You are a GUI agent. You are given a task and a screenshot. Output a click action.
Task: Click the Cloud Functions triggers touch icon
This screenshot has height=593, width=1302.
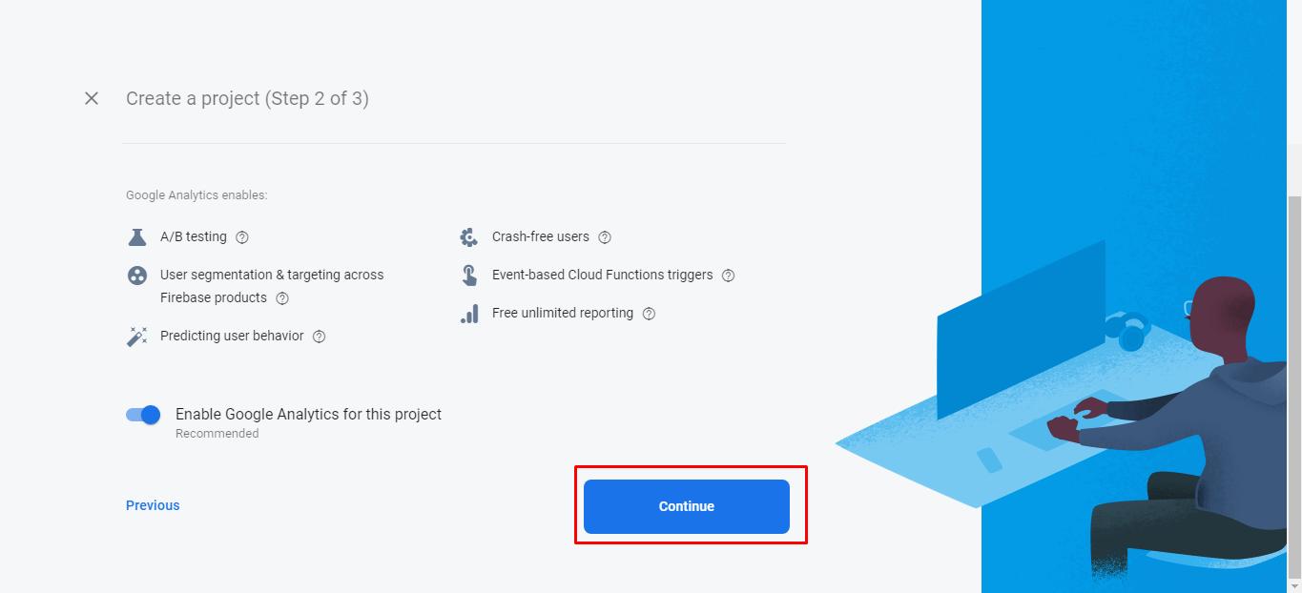pyautogui.click(x=469, y=276)
